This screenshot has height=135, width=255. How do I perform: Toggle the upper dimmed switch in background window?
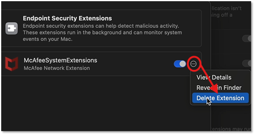coord(247,38)
